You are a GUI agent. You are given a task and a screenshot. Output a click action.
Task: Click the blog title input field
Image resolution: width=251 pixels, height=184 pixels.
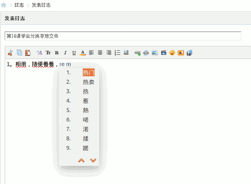pos(123,36)
